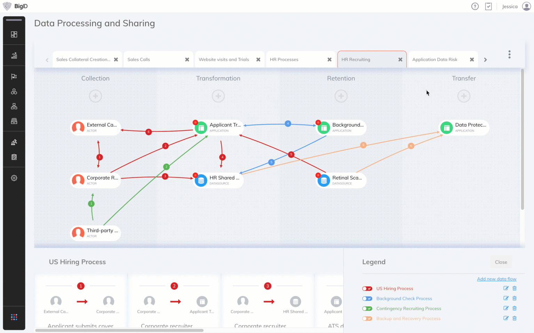
Task: Disable the Backup and Recovery Process toggle
Action: tap(367, 318)
